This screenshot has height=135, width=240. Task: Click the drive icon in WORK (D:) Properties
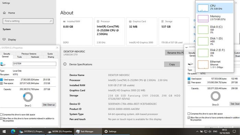coord(190,64)
